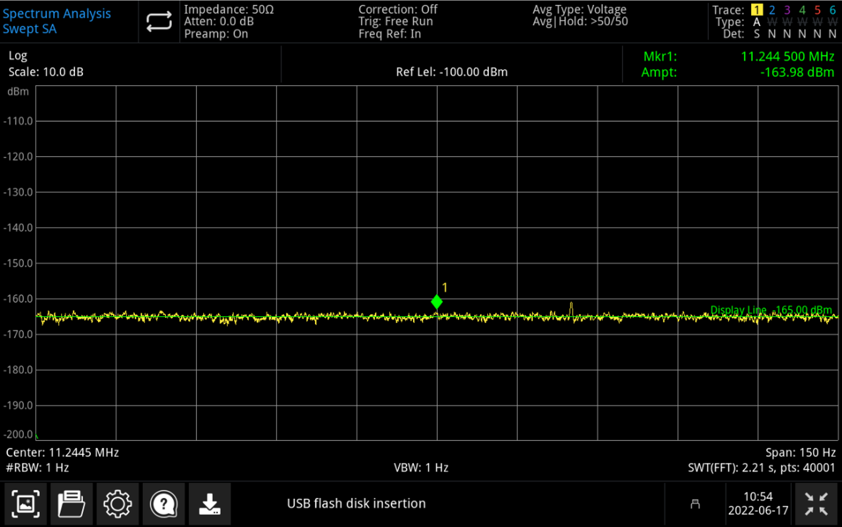The height and width of the screenshot is (527, 842).
Task: Click the -110.0 axis label
Action: (x=18, y=121)
